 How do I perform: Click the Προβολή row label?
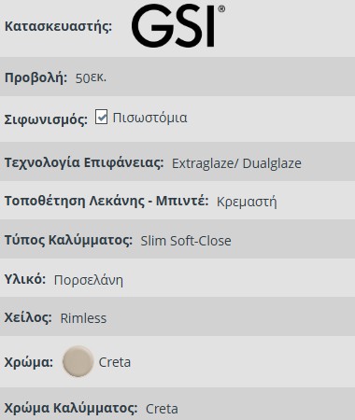[x=35, y=77]
